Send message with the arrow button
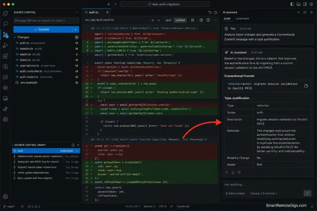Image resolution: width=317 pixels, height=211 pixels. [x=307, y=193]
